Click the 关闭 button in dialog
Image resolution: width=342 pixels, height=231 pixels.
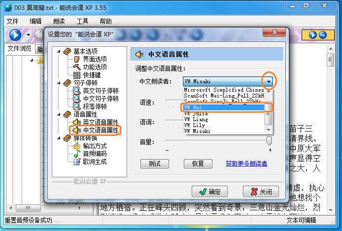pos(261,192)
